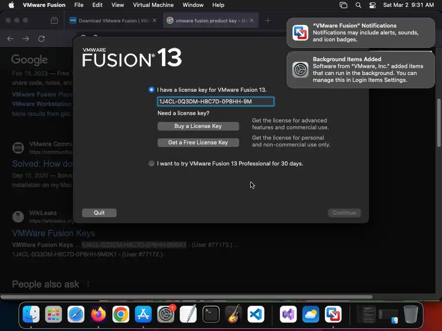442x331 pixels.
Task: Click Buy a License Key button
Action: [198, 126]
